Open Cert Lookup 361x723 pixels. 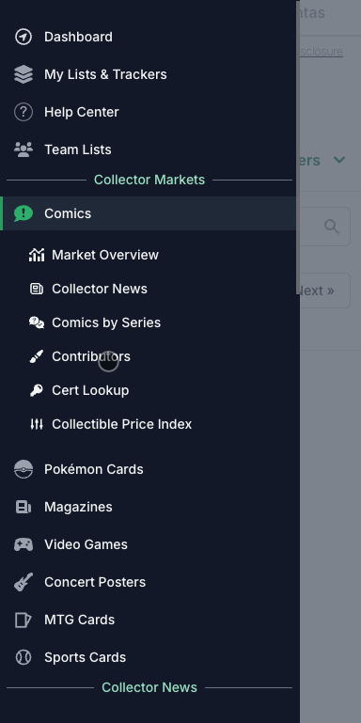90,390
